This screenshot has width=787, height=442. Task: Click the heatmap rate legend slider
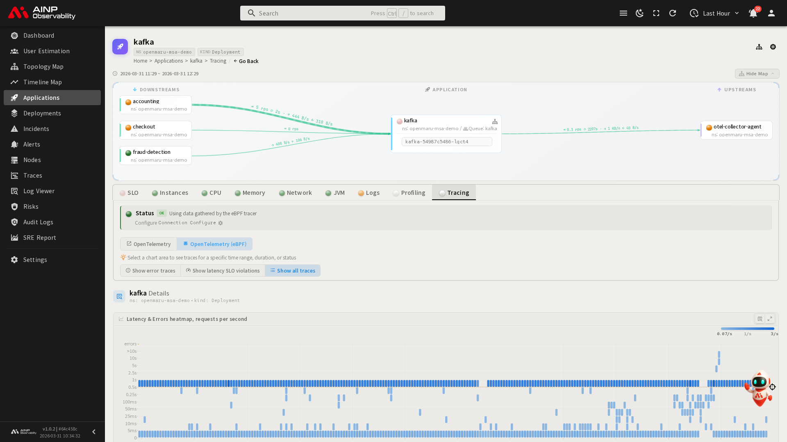coord(747,329)
